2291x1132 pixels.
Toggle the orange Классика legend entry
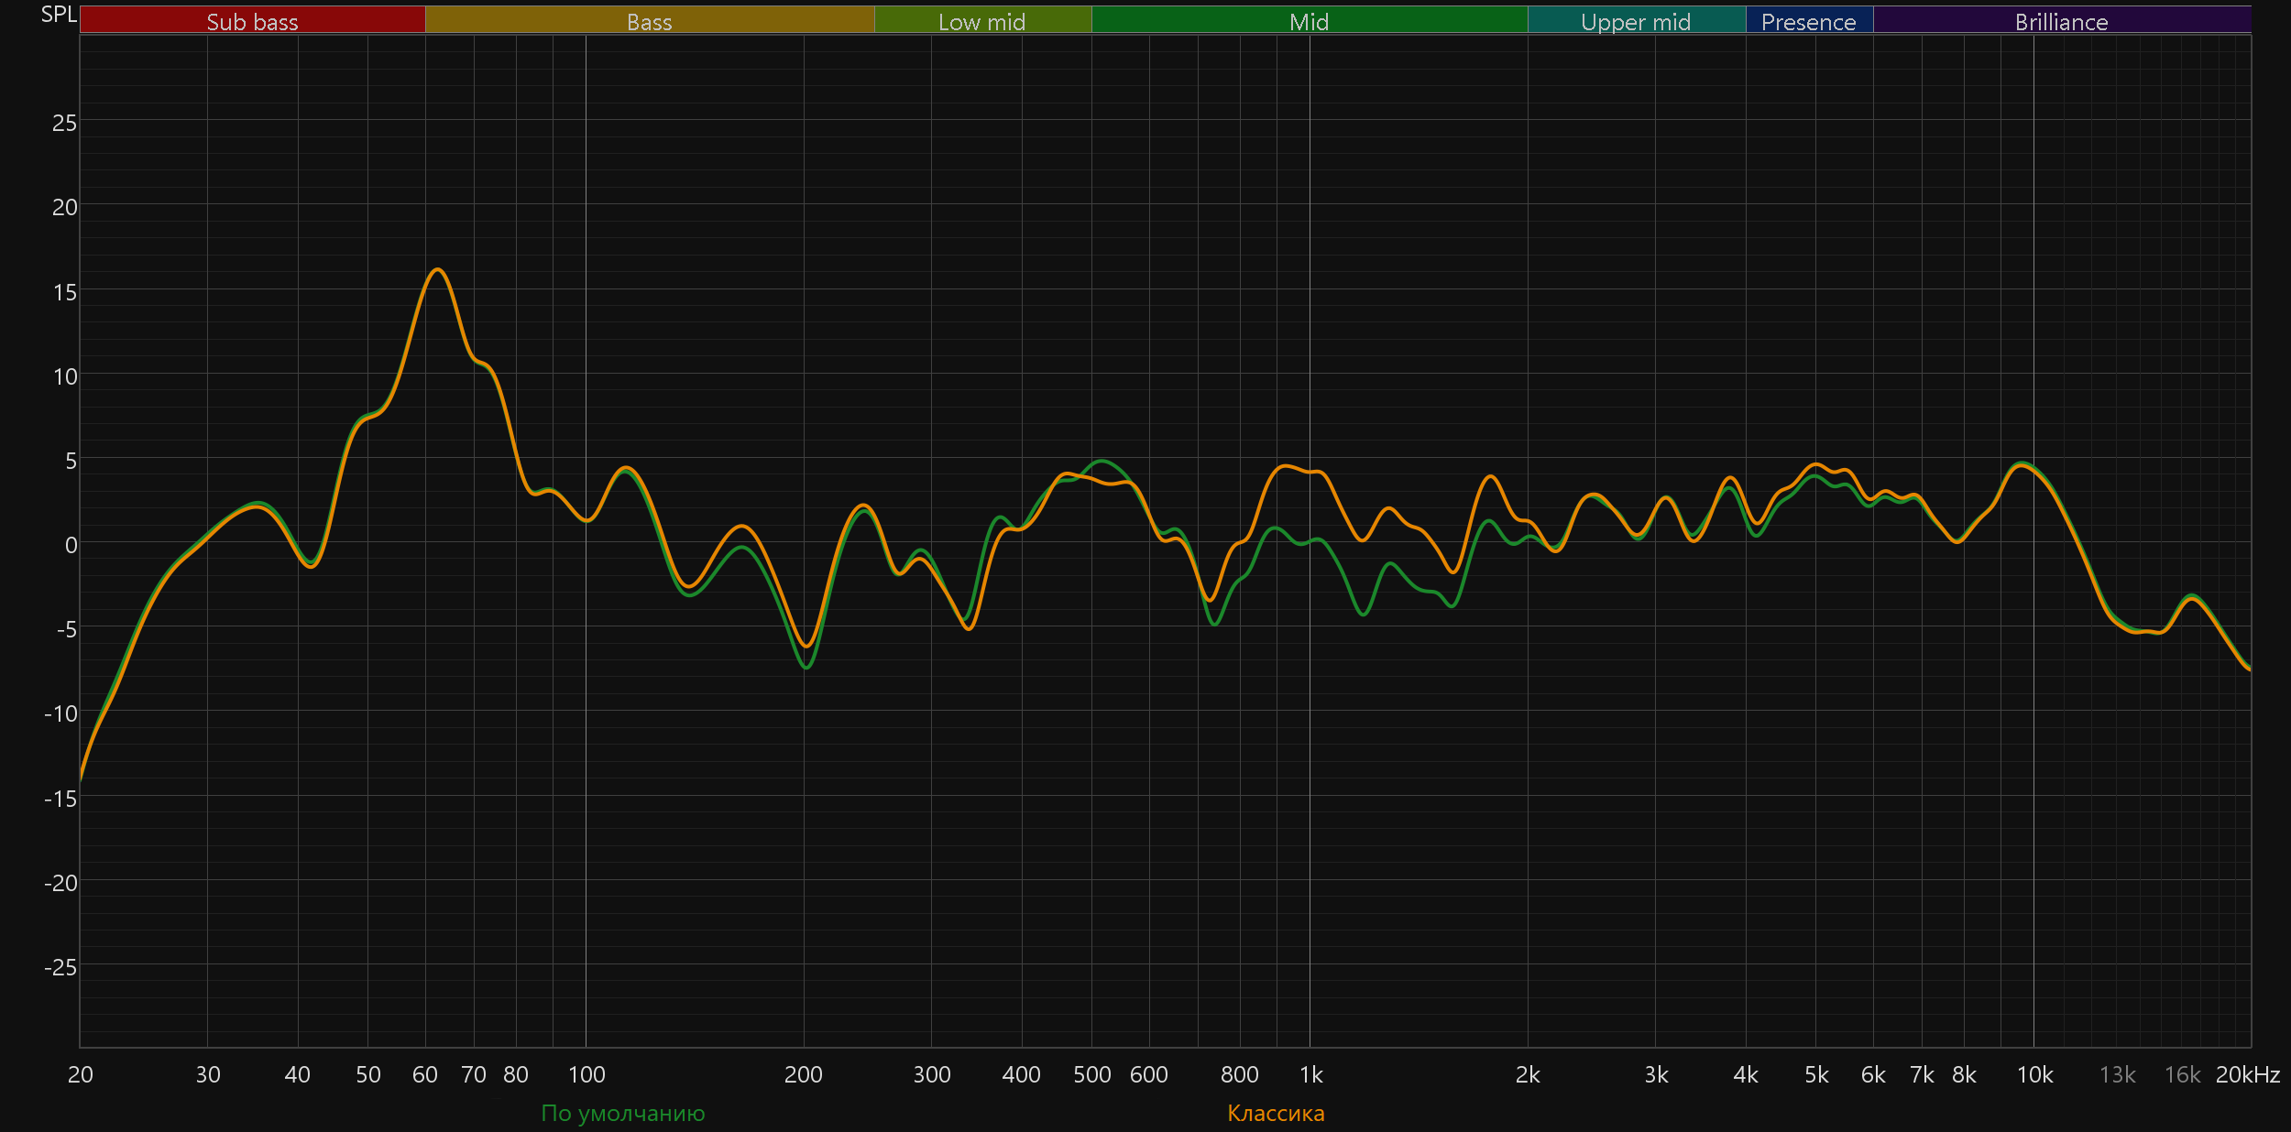point(1276,1113)
